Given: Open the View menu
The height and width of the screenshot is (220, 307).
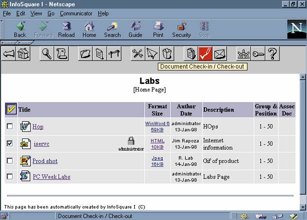Looking at the screenshot, I should tap(36, 13).
